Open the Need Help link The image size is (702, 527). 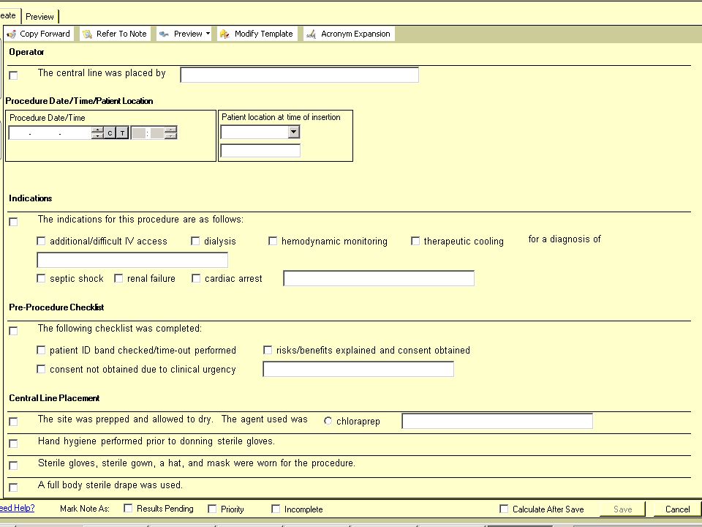pyautogui.click(x=17, y=508)
